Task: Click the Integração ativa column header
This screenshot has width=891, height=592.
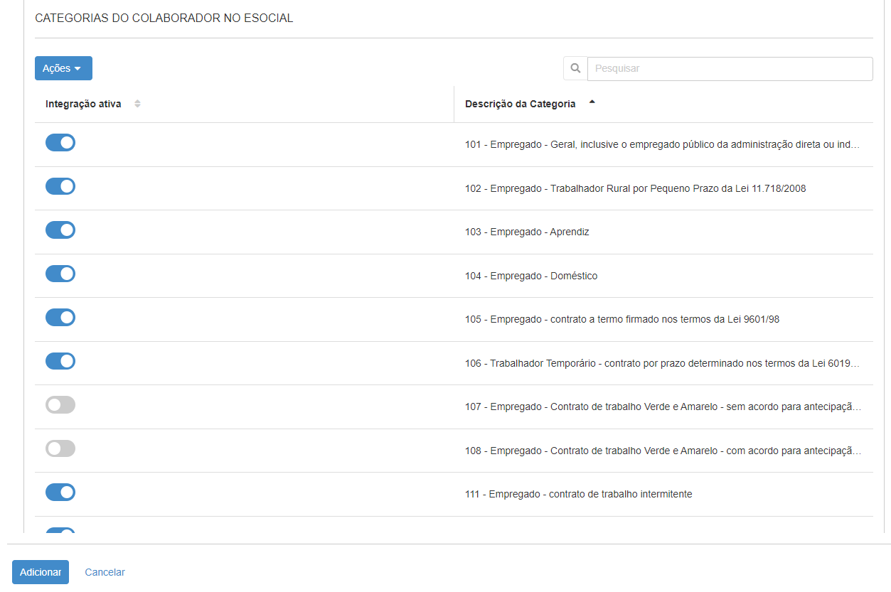Action: click(85, 104)
